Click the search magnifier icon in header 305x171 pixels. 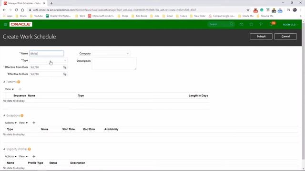pos(232,24)
